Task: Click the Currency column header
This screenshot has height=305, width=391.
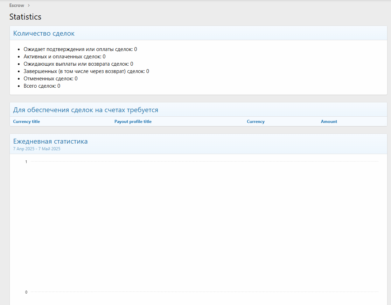Action: pos(256,122)
